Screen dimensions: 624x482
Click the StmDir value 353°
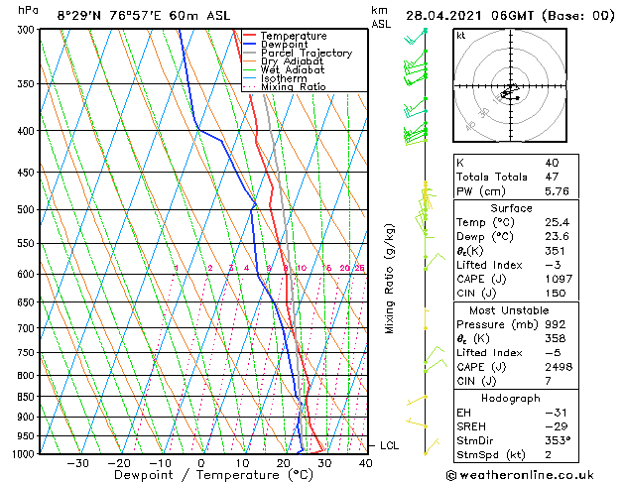click(558, 441)
